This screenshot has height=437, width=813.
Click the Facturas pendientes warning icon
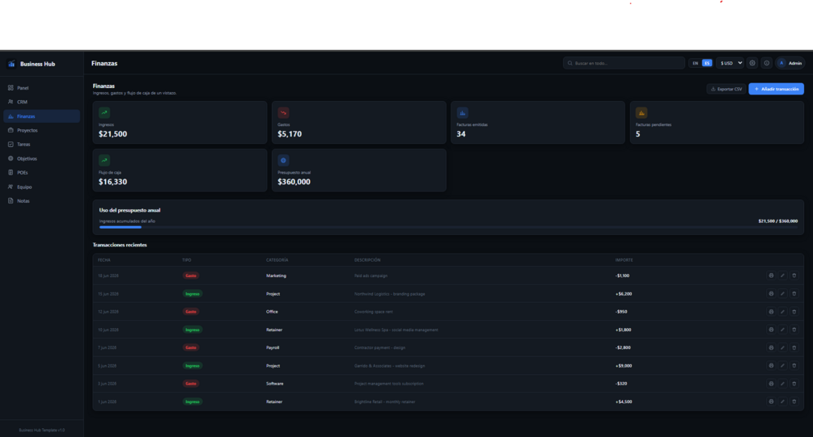coord(642,112)
